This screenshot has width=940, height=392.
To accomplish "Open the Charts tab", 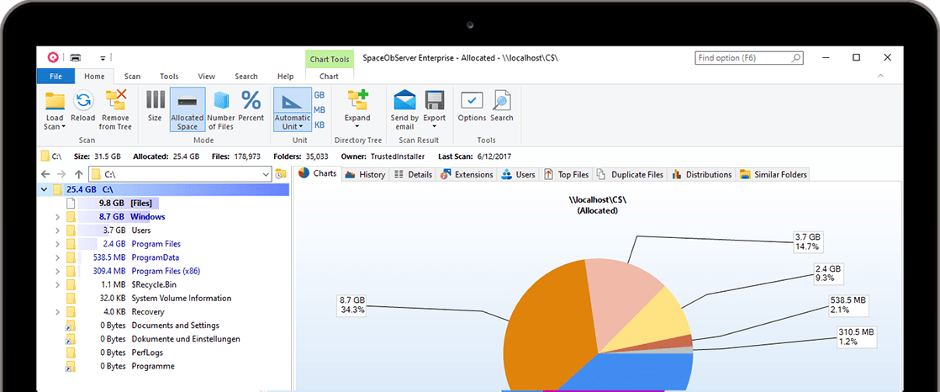I will [x=318, y=174].
